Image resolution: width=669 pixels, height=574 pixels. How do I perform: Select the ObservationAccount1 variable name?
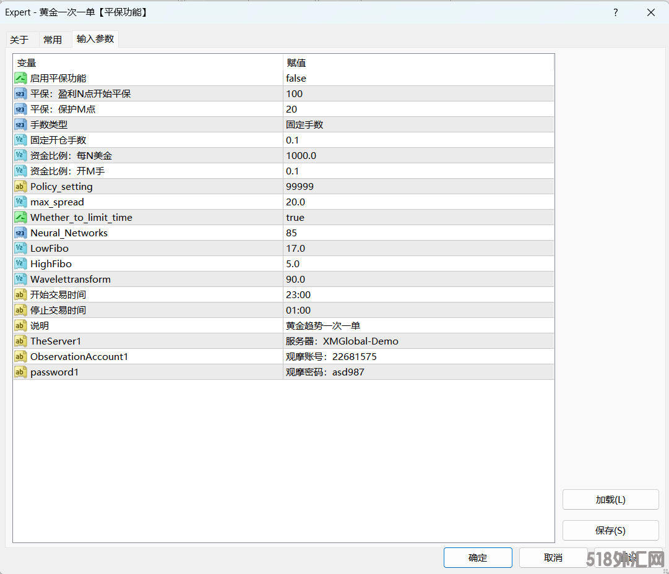click(x=79, y=356)
